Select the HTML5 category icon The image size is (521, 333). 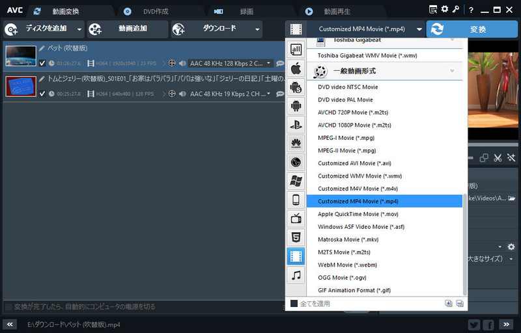296,237
